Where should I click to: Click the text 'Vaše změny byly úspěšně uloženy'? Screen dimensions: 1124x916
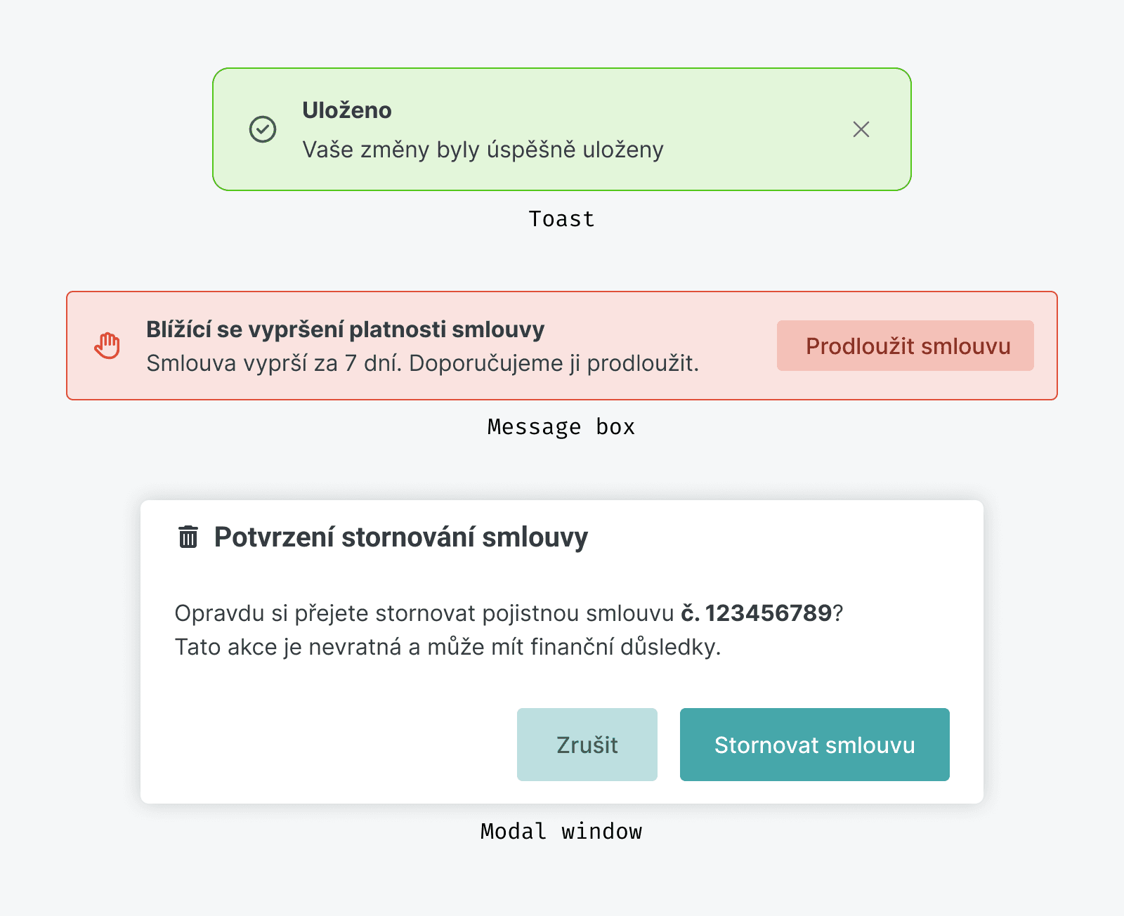coord(483,150)
